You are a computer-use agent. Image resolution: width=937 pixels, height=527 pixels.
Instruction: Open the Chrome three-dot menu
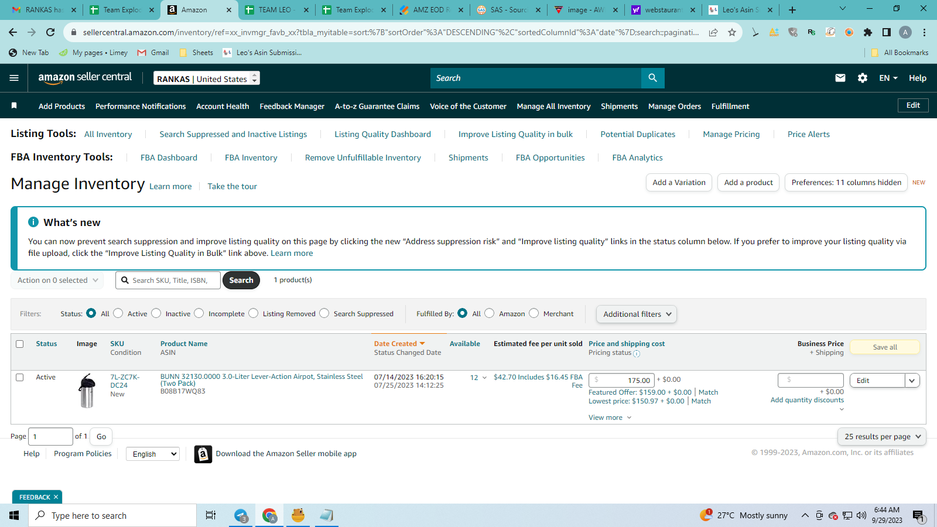pos(924,32)
